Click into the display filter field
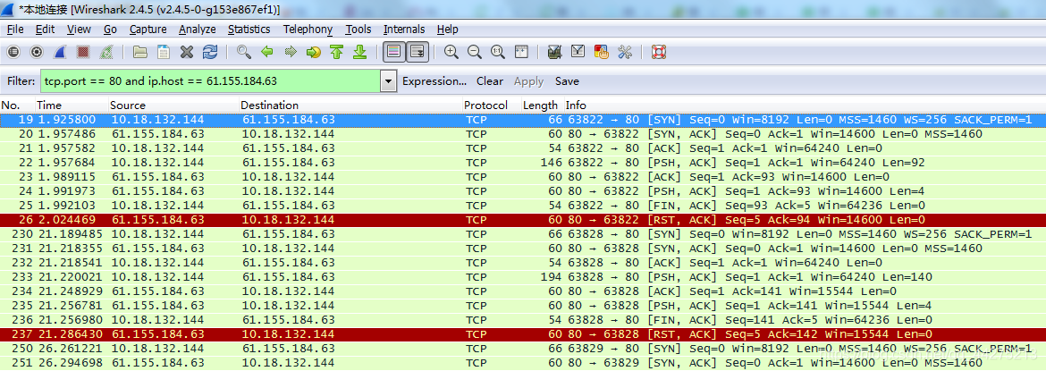 point(210,81)
